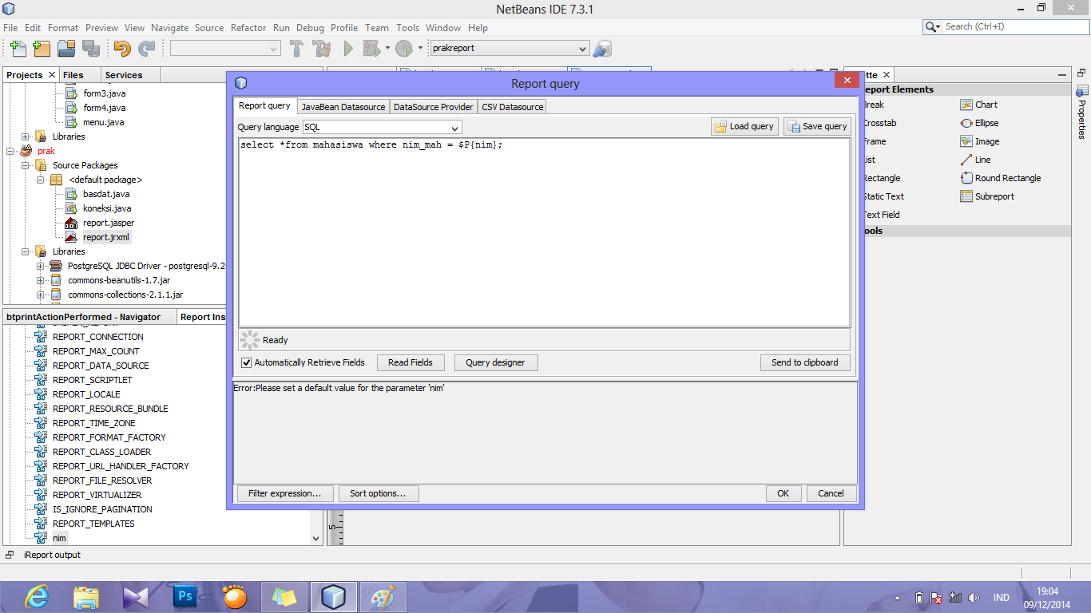Click the Run Project green arrow
The image size is (1091, 613).
347,48
